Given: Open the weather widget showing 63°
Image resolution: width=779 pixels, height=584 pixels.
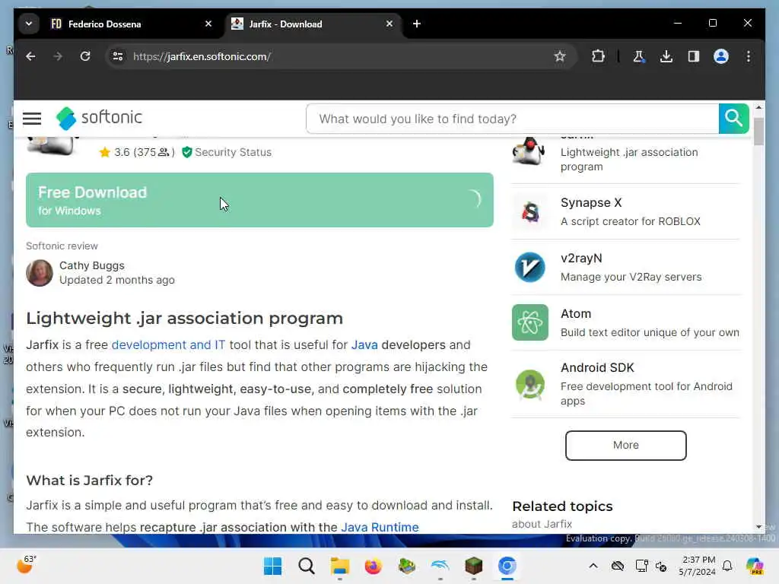Looking at the screenshot, I should pyautogui.click(x=27, y=564).
